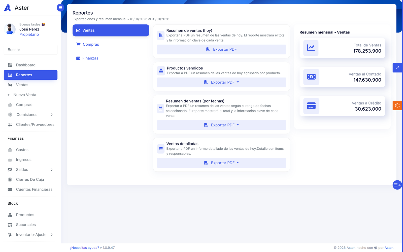Click the Buscar search field
Screen dimensions: 403x252
[x=30, y=50]
